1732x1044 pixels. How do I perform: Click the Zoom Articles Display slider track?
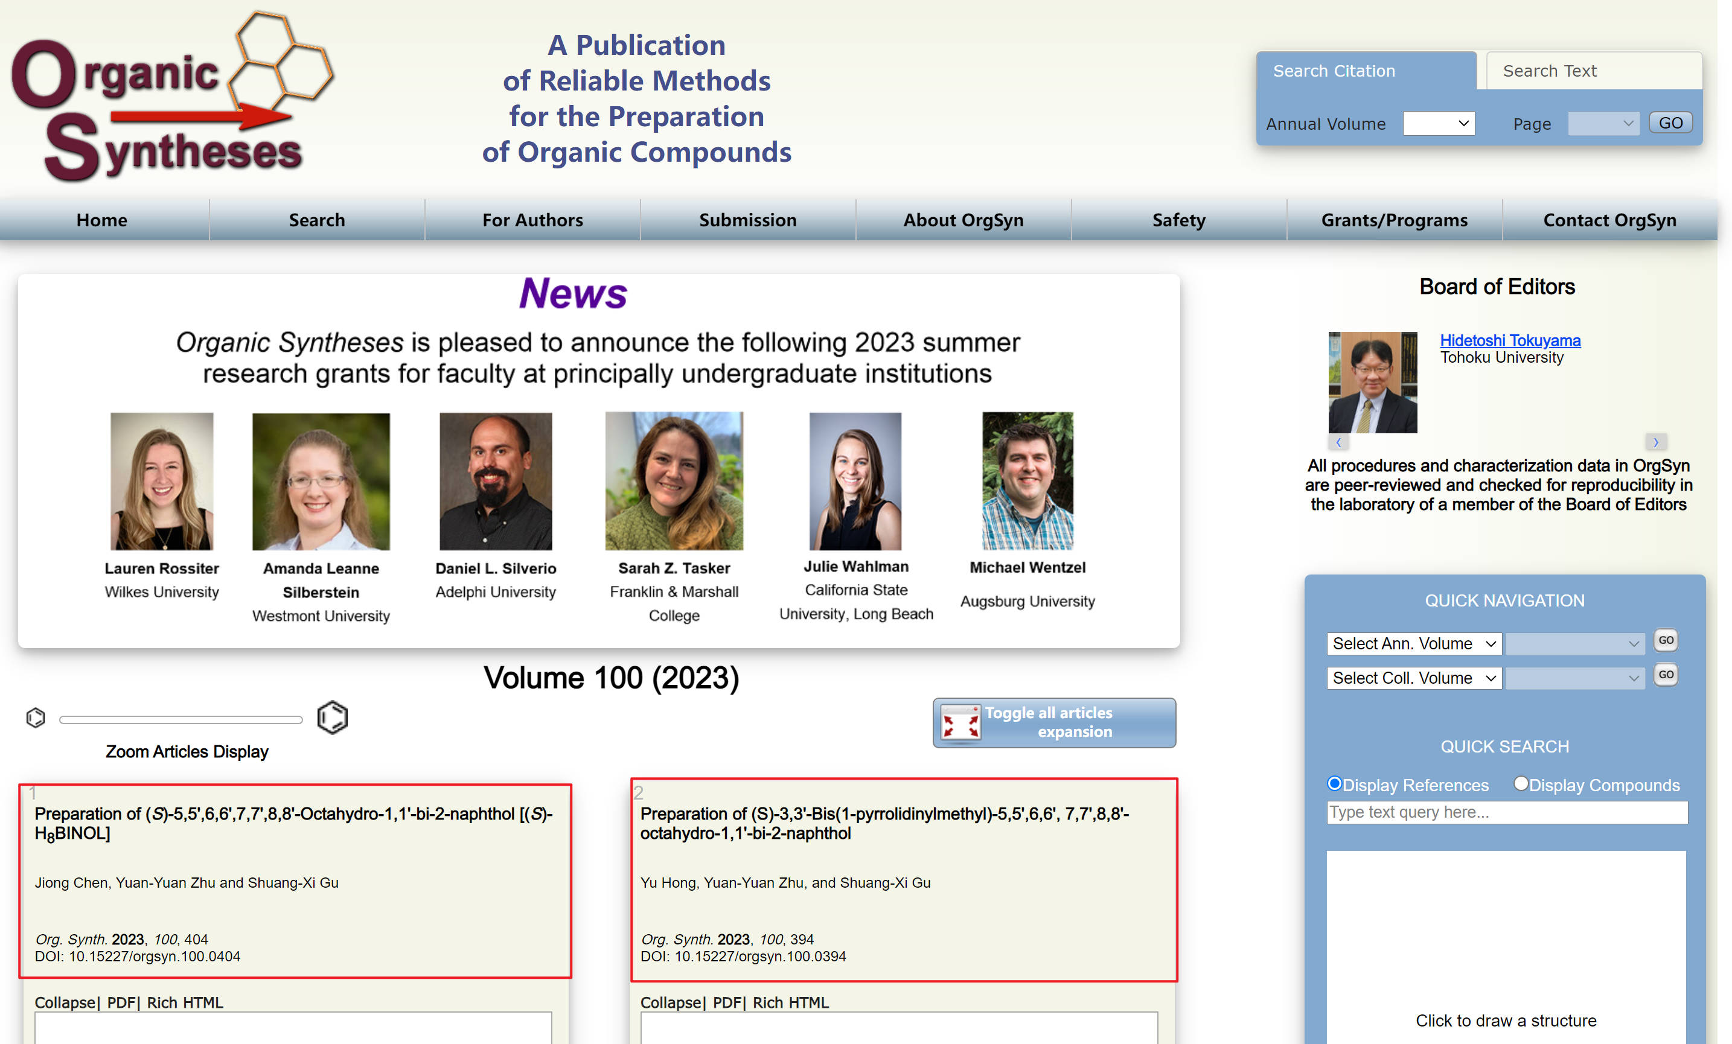coord(181,719)
